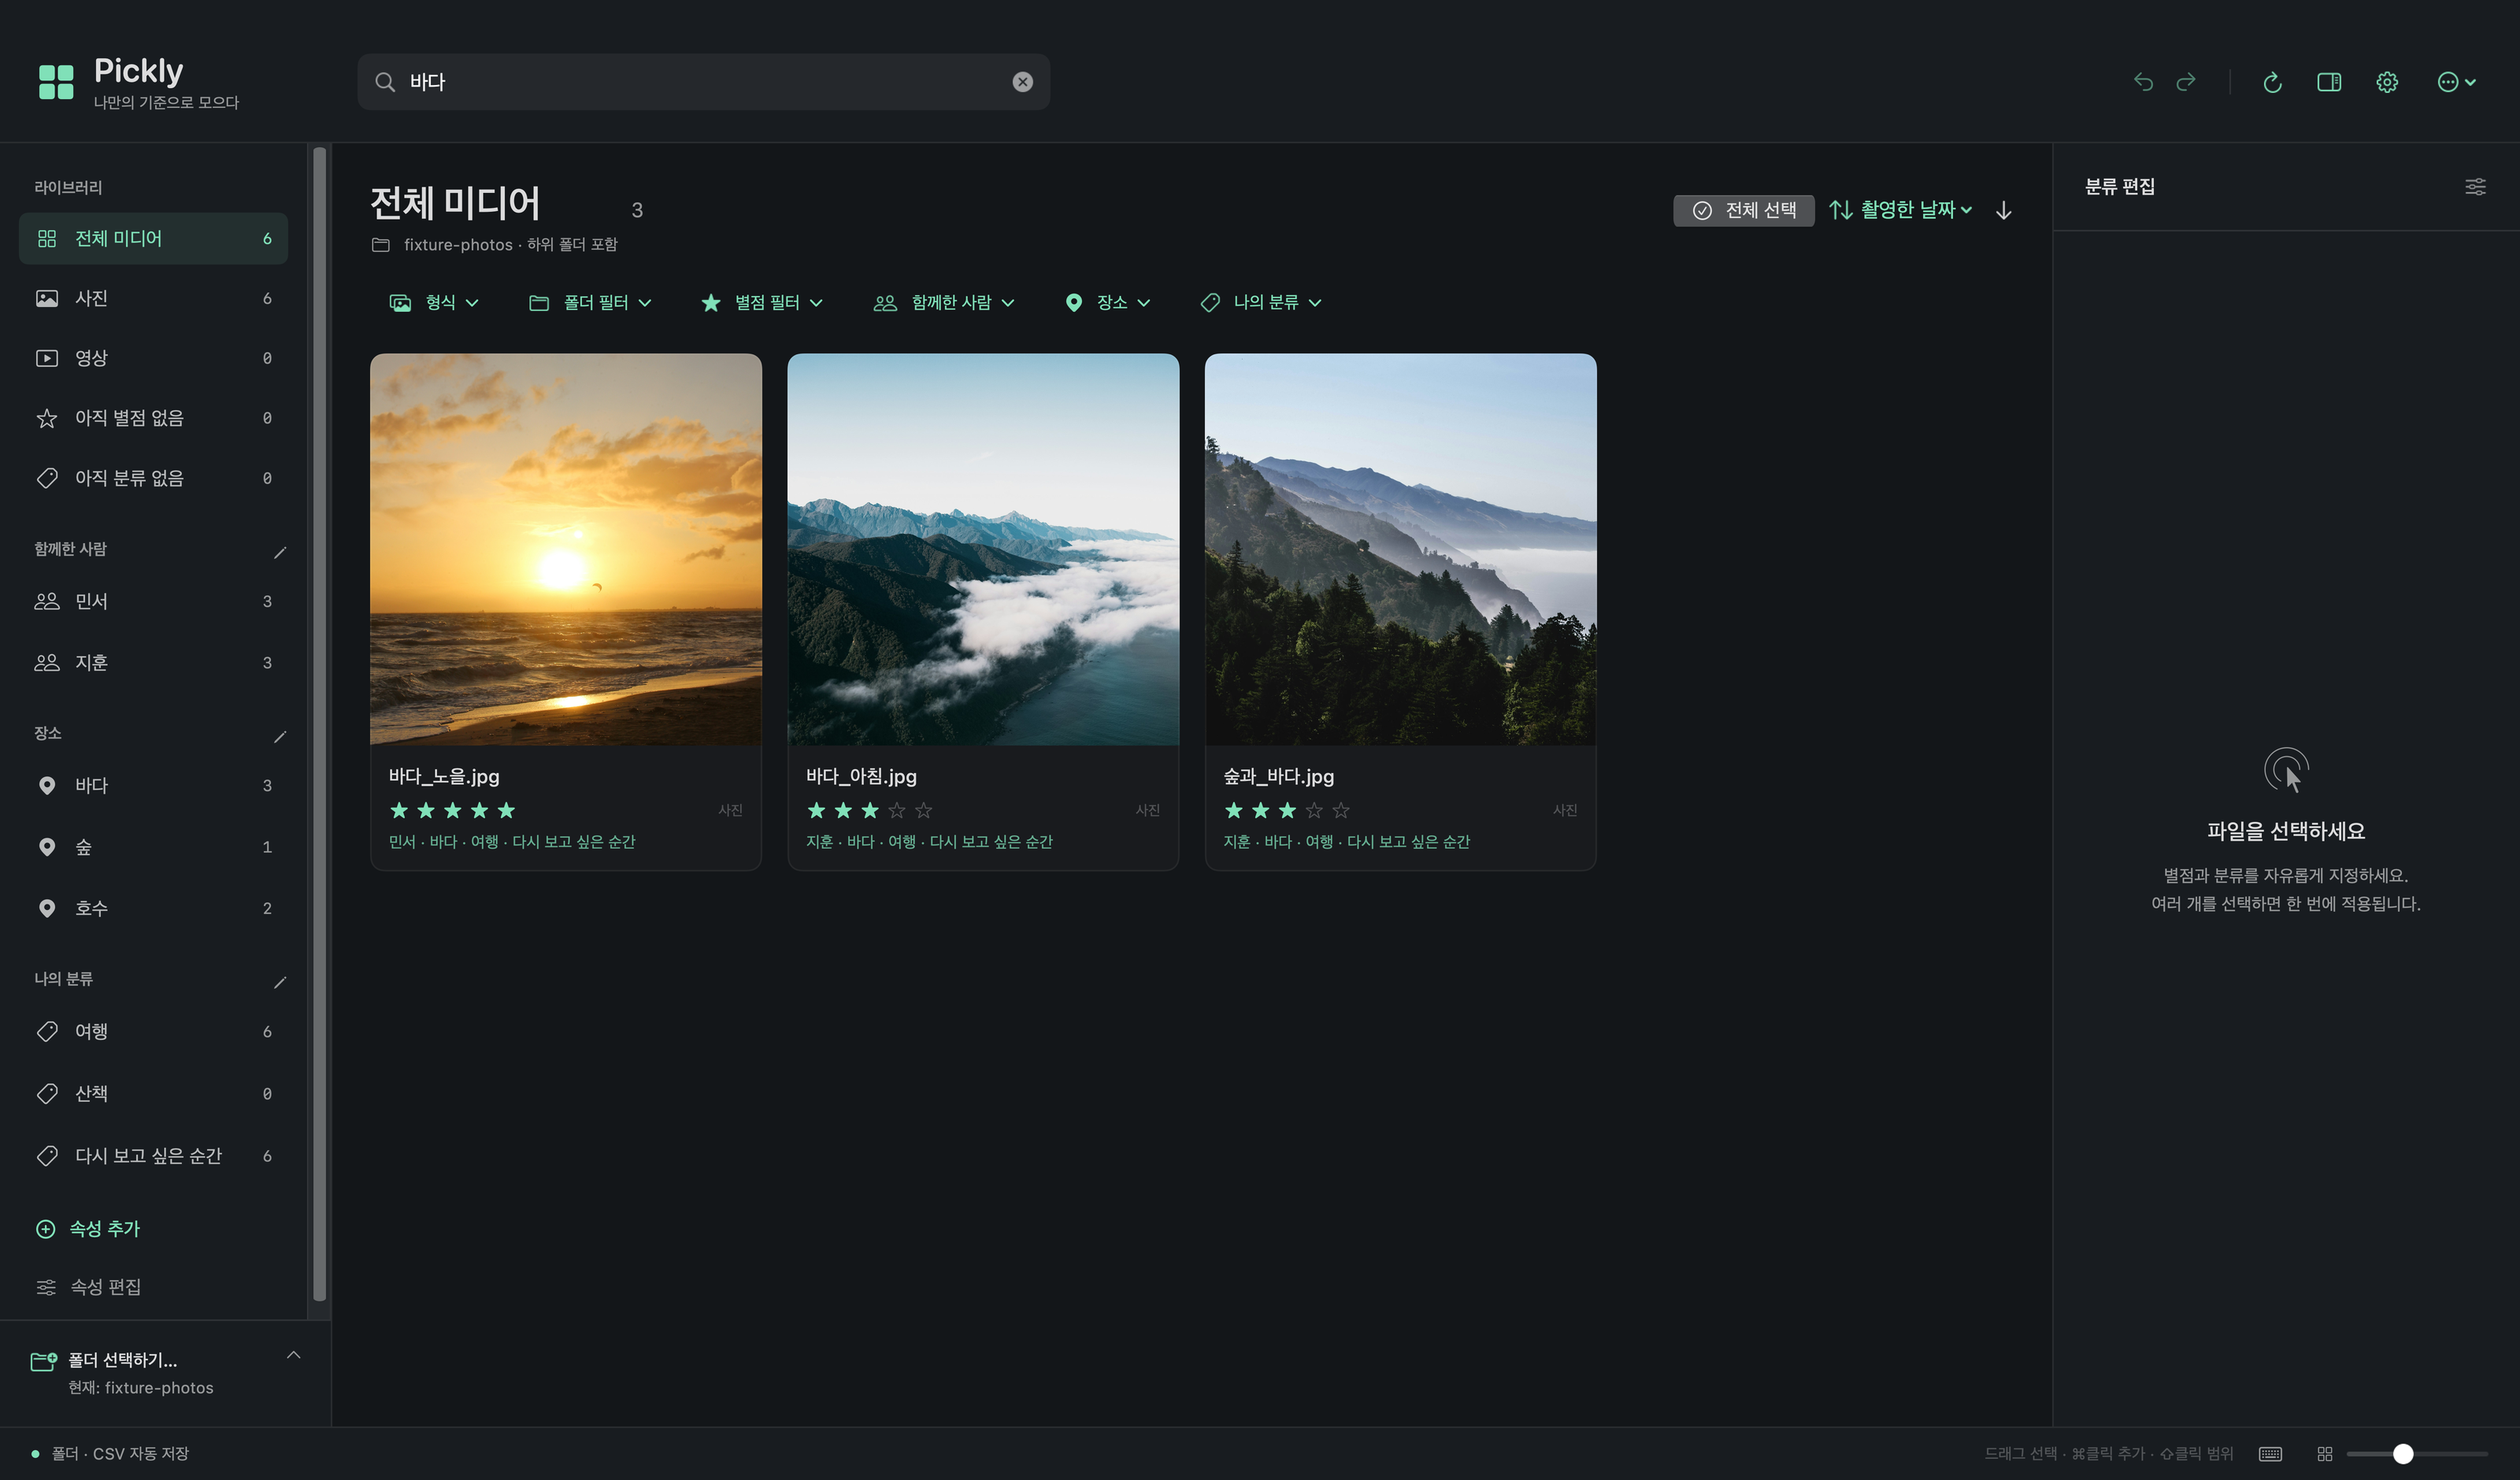Filter by person 민서 in sidebar
This screenshot has width=2520, height=1480.
tap(153, 601)
